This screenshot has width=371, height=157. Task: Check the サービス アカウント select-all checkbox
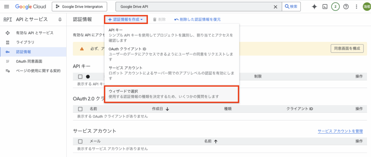coord(80,141)
